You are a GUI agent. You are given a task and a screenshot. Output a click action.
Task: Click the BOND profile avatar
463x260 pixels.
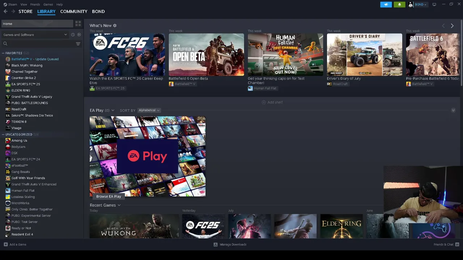pos(411,4)
